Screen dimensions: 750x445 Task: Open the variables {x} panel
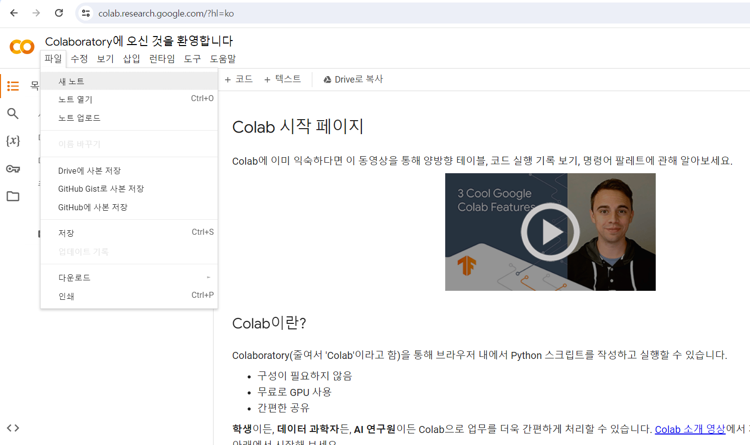[13, 141]
